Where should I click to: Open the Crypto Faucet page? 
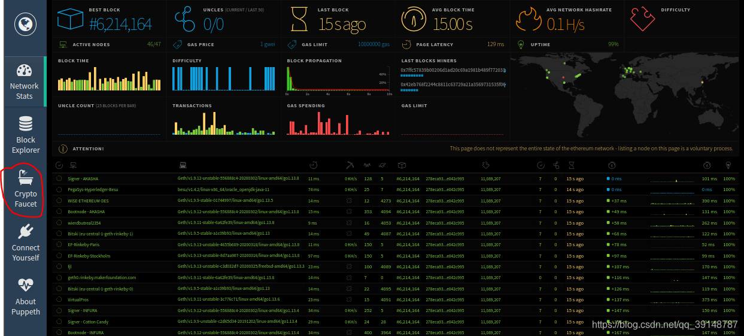[x=26, y=189]
